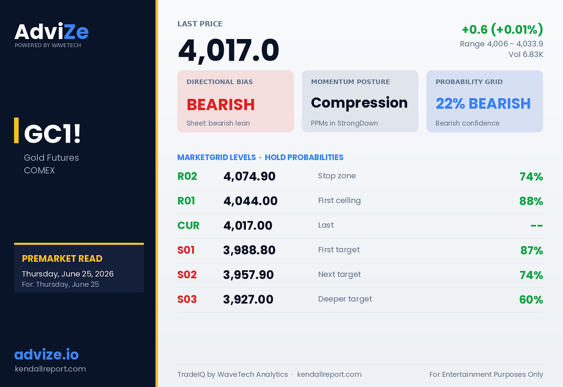Select the "Compression" momentum value
Screen dimensions: 563x387
(359, 103)
